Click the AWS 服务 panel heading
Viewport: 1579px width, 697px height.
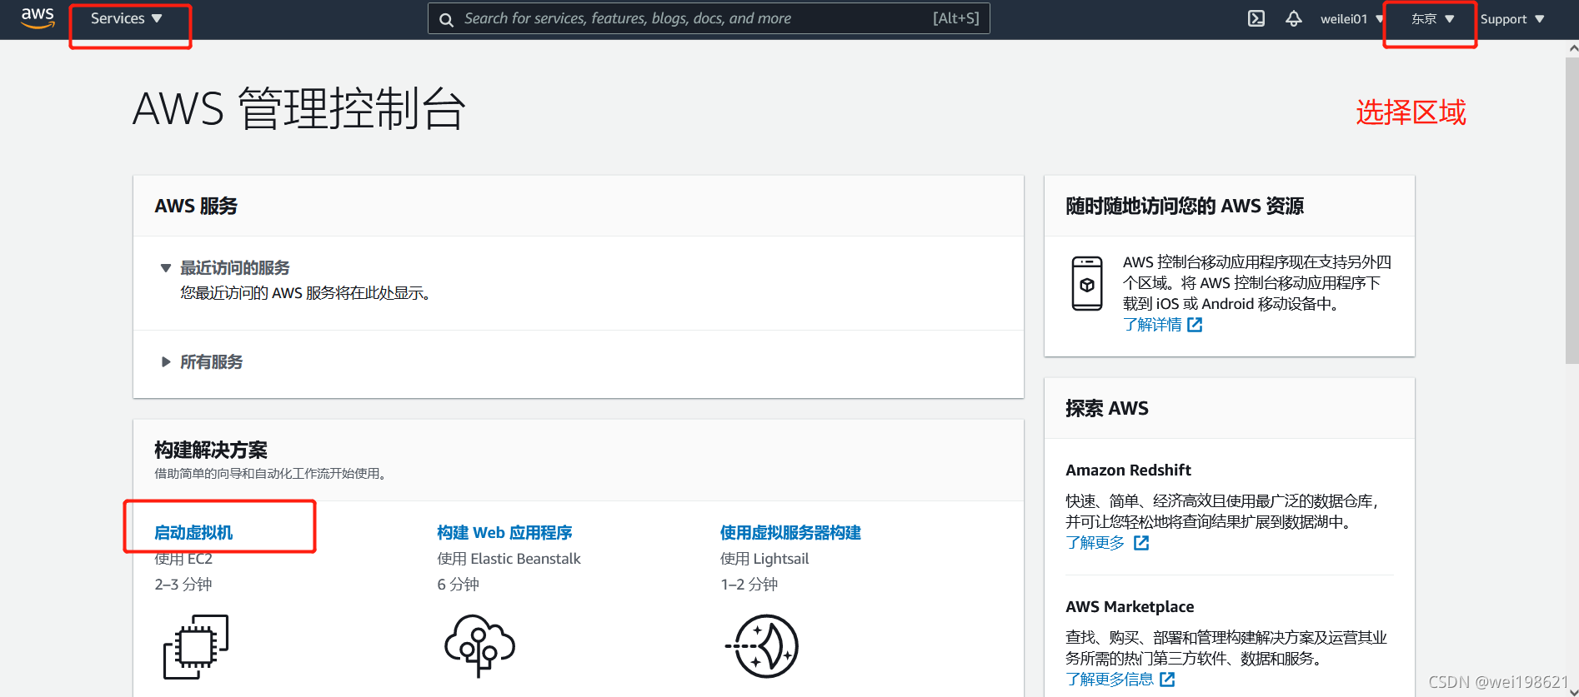point(196,207)
